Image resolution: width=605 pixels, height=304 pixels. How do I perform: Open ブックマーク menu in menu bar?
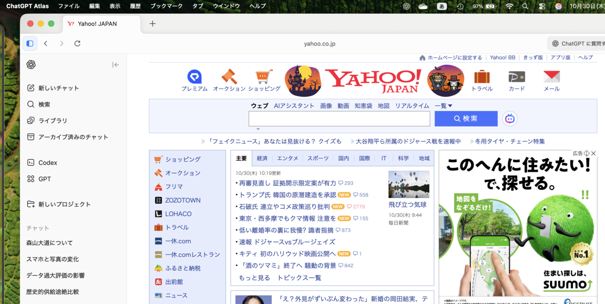coord(166,6)
